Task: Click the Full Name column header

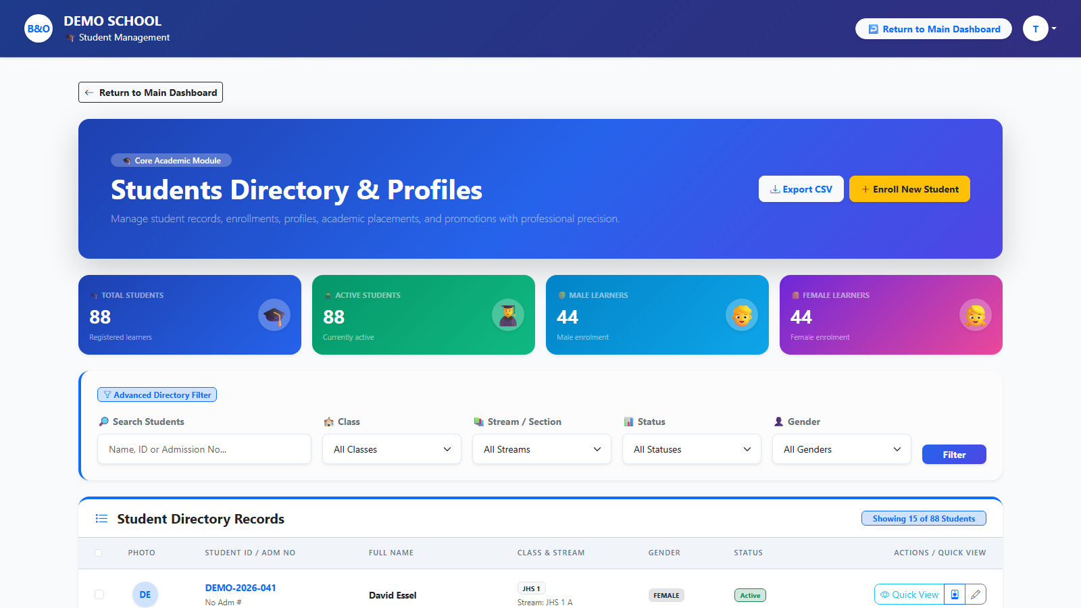Action: point(391,553)
